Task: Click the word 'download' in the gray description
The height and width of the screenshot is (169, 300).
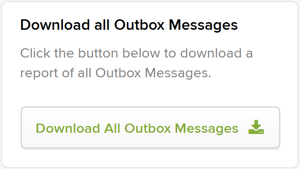Action: [211, 53]
